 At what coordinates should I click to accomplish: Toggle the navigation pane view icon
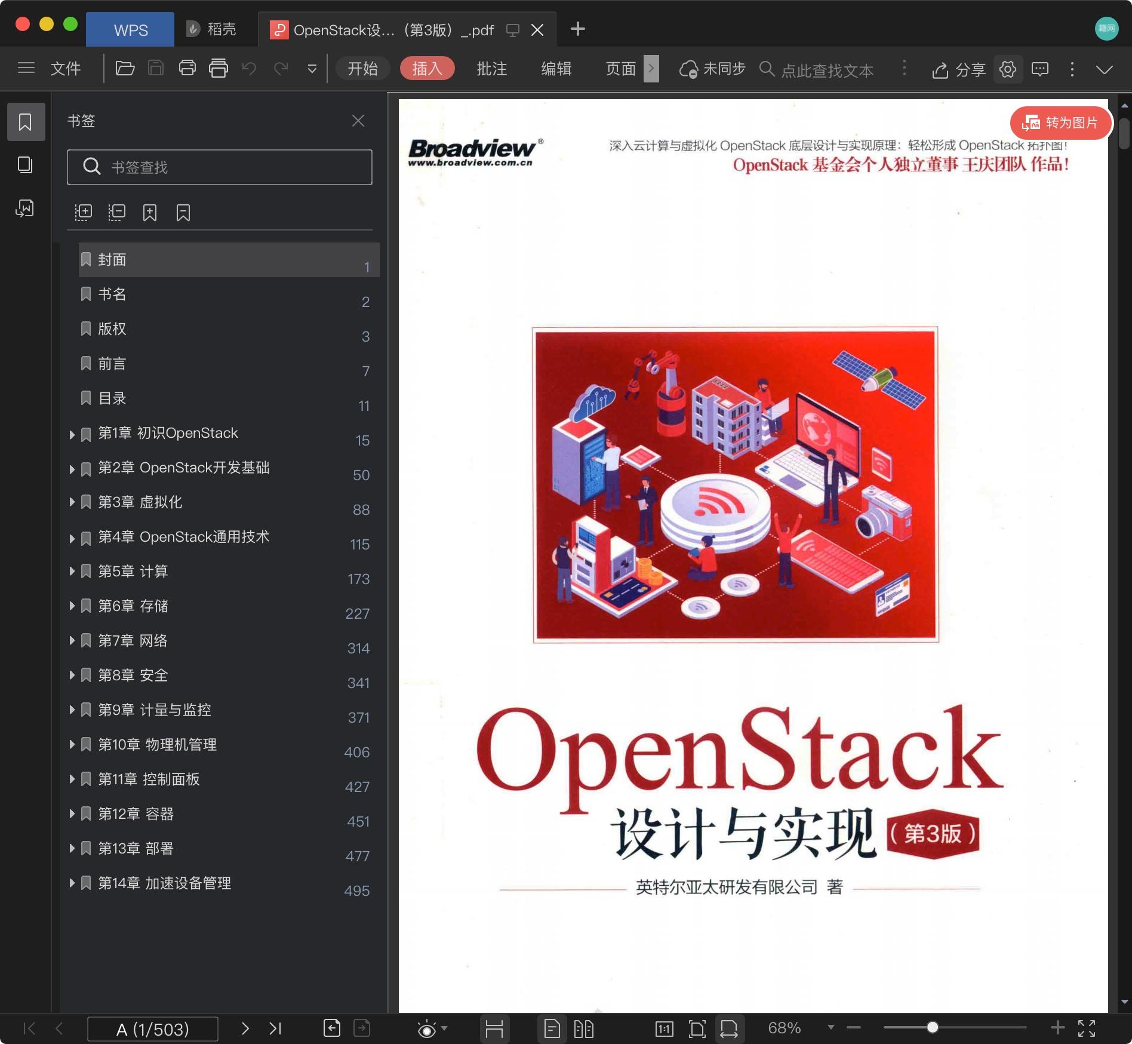pos(494,1029)
